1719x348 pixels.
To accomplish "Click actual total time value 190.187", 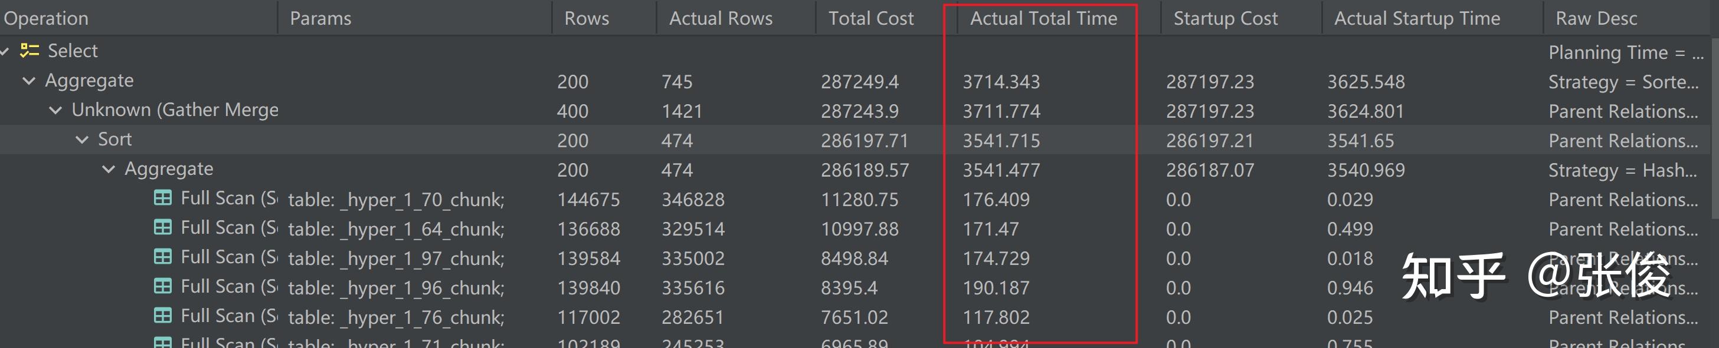I will 996,287.
